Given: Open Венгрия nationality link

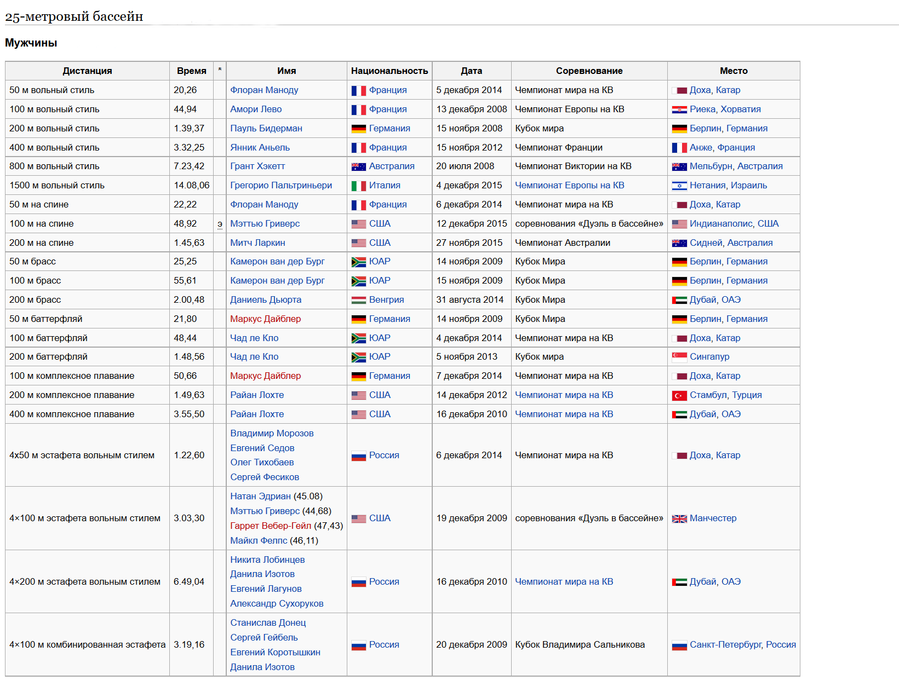Looking at the screenshot, I should tap(386, 300).
